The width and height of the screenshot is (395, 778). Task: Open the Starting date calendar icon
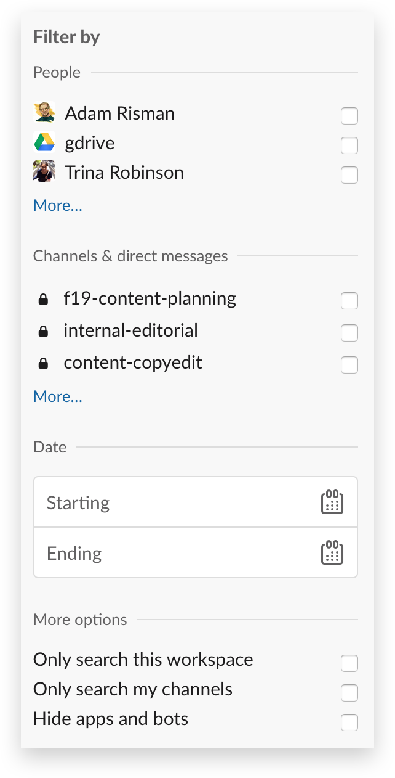332,502
